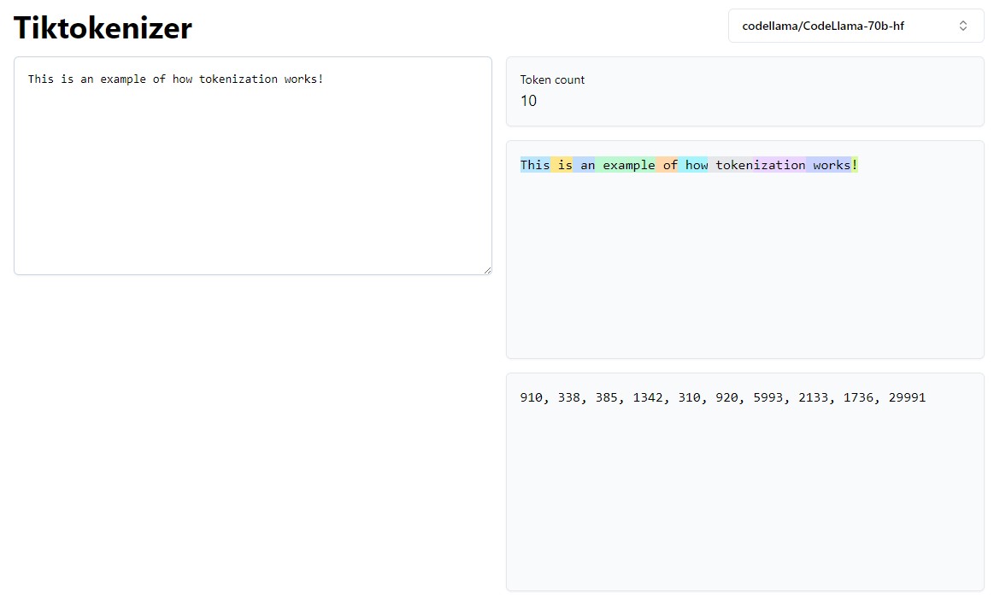The height and width of the screenshot is (599, 994).
Task: Select the highlighted 'works' token
Action: pos(830,165)
